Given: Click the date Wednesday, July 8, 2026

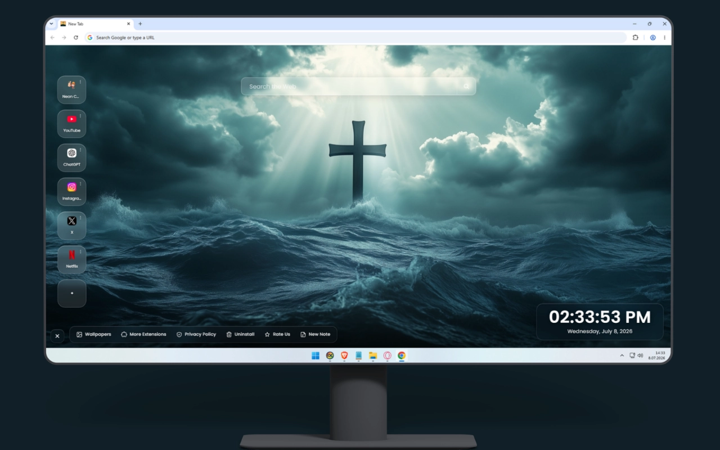Looking at the screenshot, I should (x=600, y=331).
